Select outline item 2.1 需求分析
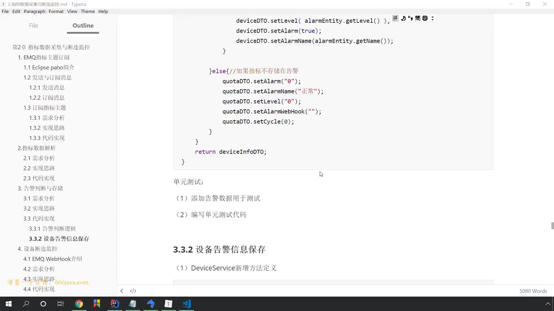Image resolution: width=554 pixels, height=311 pixels. pos(39,158)
